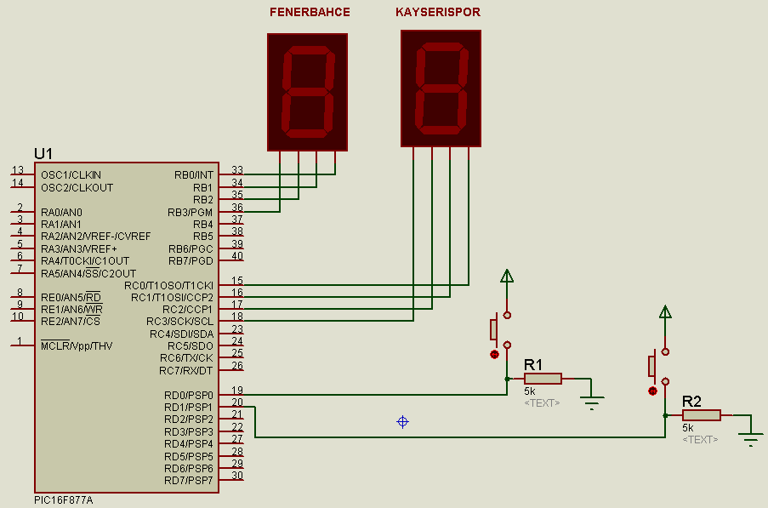This screenshot has width=768, height=508.
Task: Click the <TEXT> placeholder below R2
Action: (x=700, y=439)
